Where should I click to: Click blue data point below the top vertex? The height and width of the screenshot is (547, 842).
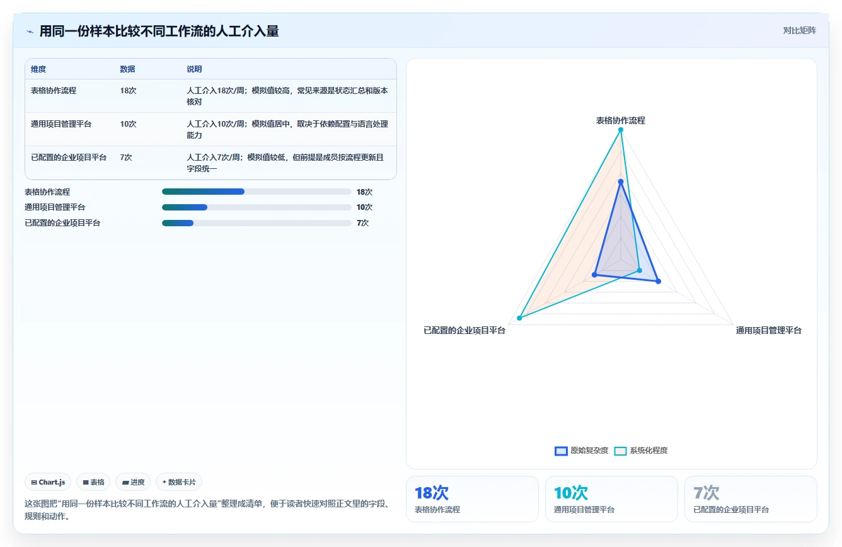coord(621,182)
